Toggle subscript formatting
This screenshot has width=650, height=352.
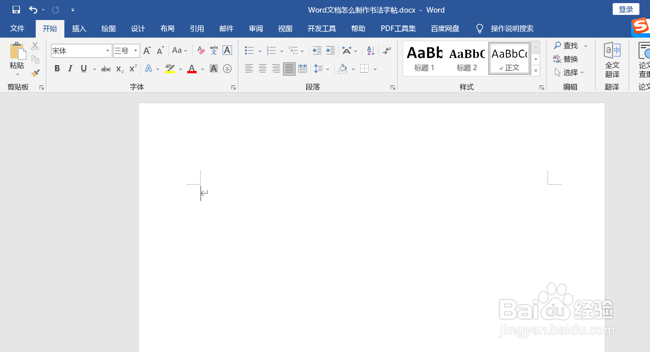[120, 69]
